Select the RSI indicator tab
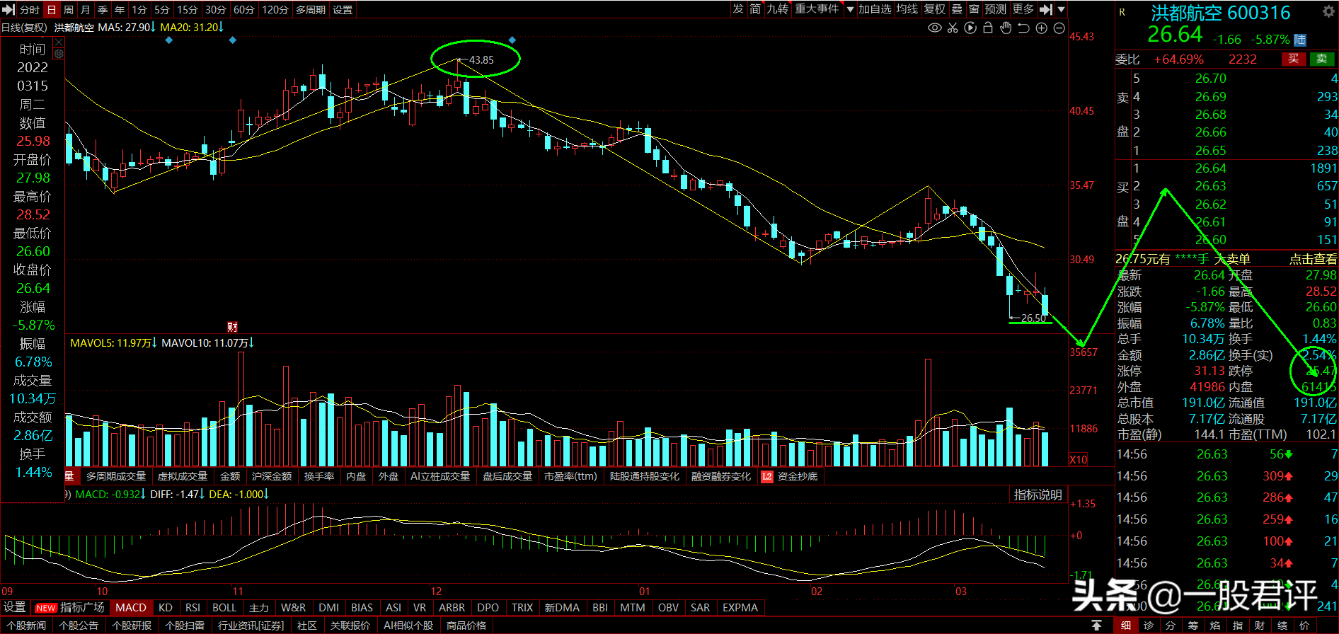This screenshot has width=1339, height=634. 192,608
